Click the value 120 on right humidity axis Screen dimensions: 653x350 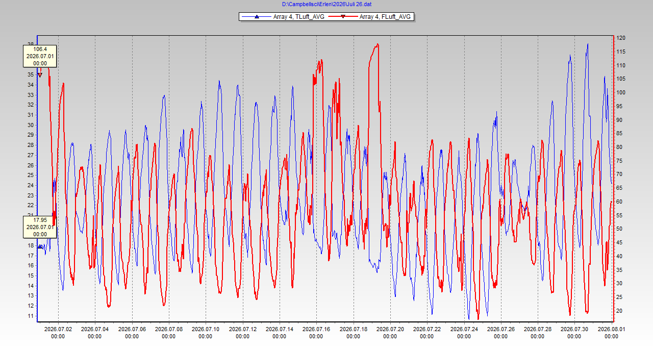pos(621,38)
